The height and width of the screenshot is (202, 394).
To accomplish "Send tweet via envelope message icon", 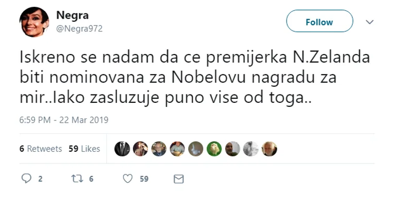I will pyautogui.click(x=179, y=179).
